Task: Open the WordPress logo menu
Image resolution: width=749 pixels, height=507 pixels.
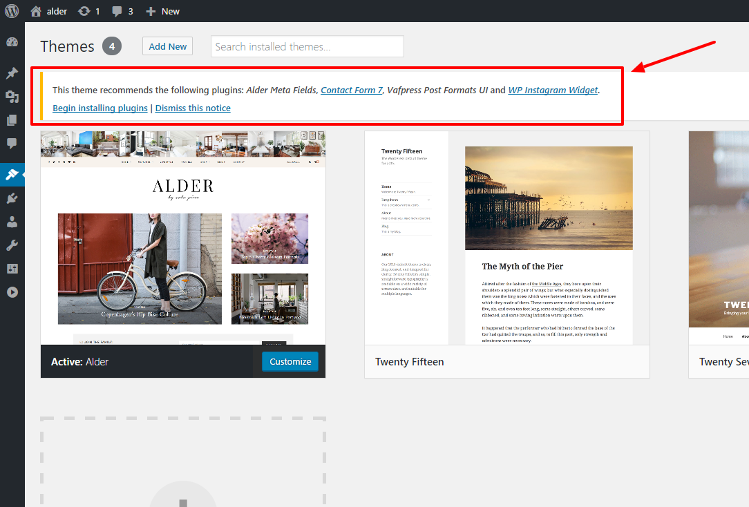Action: 12,11
